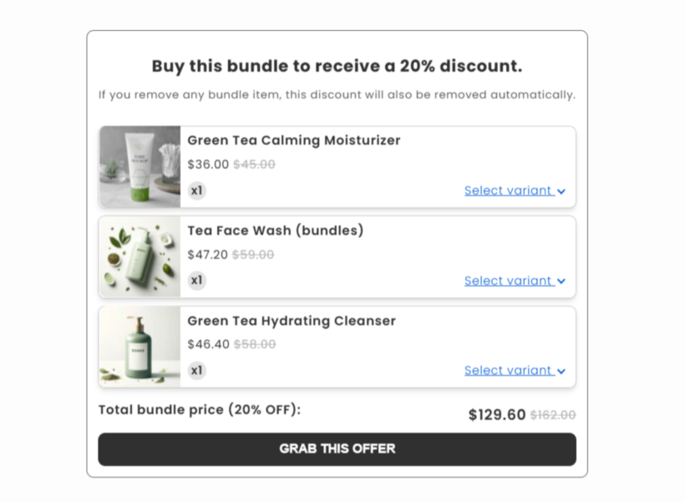Click the x1 quantity badge on the moisturizer
This screenshot has width=685, height=502.
coord(196,190)
